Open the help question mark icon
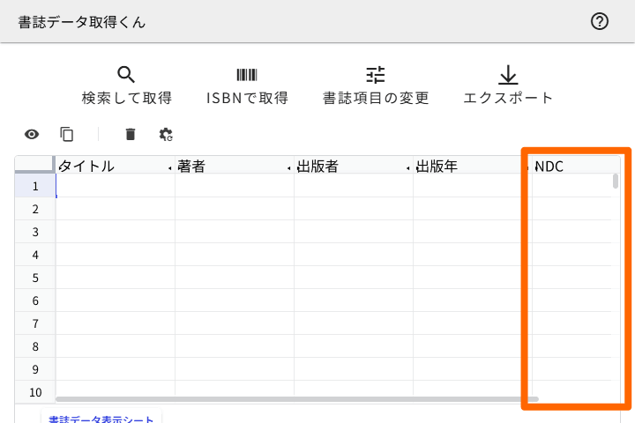 click(600, 22)
